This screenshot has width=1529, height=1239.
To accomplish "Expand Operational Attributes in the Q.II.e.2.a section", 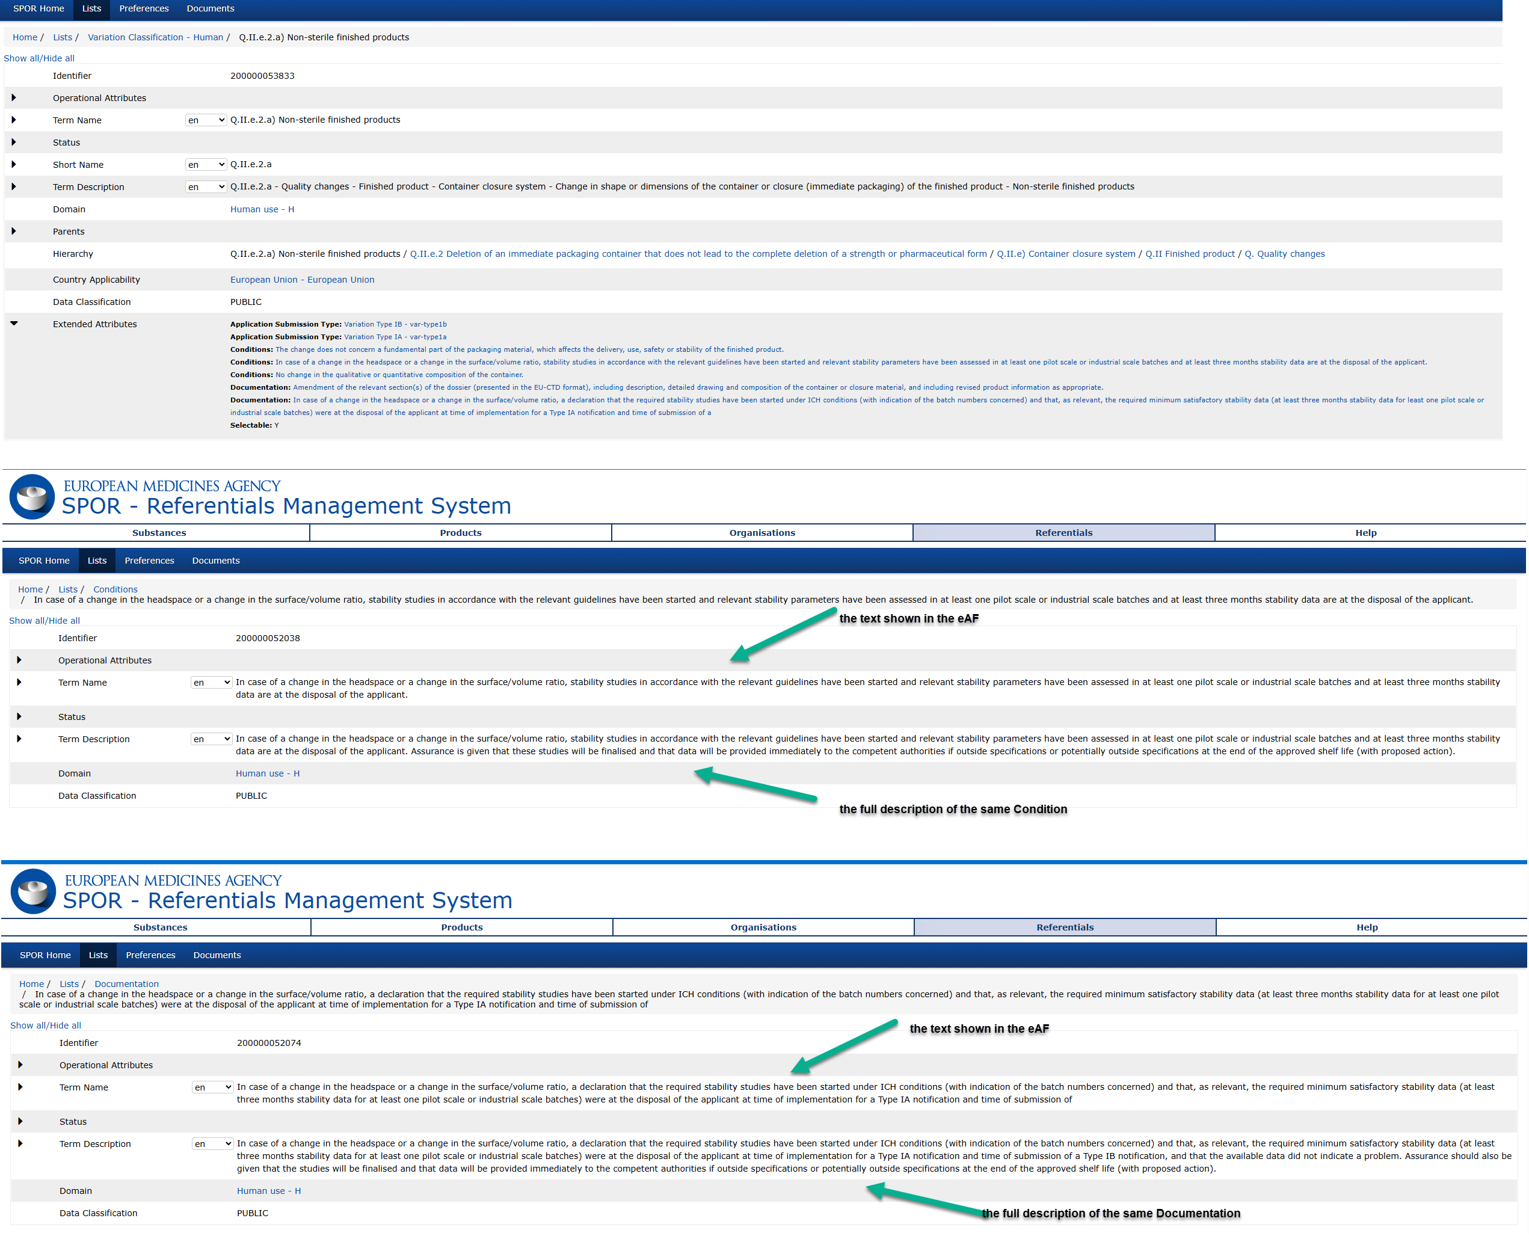I will pos(14,98).
